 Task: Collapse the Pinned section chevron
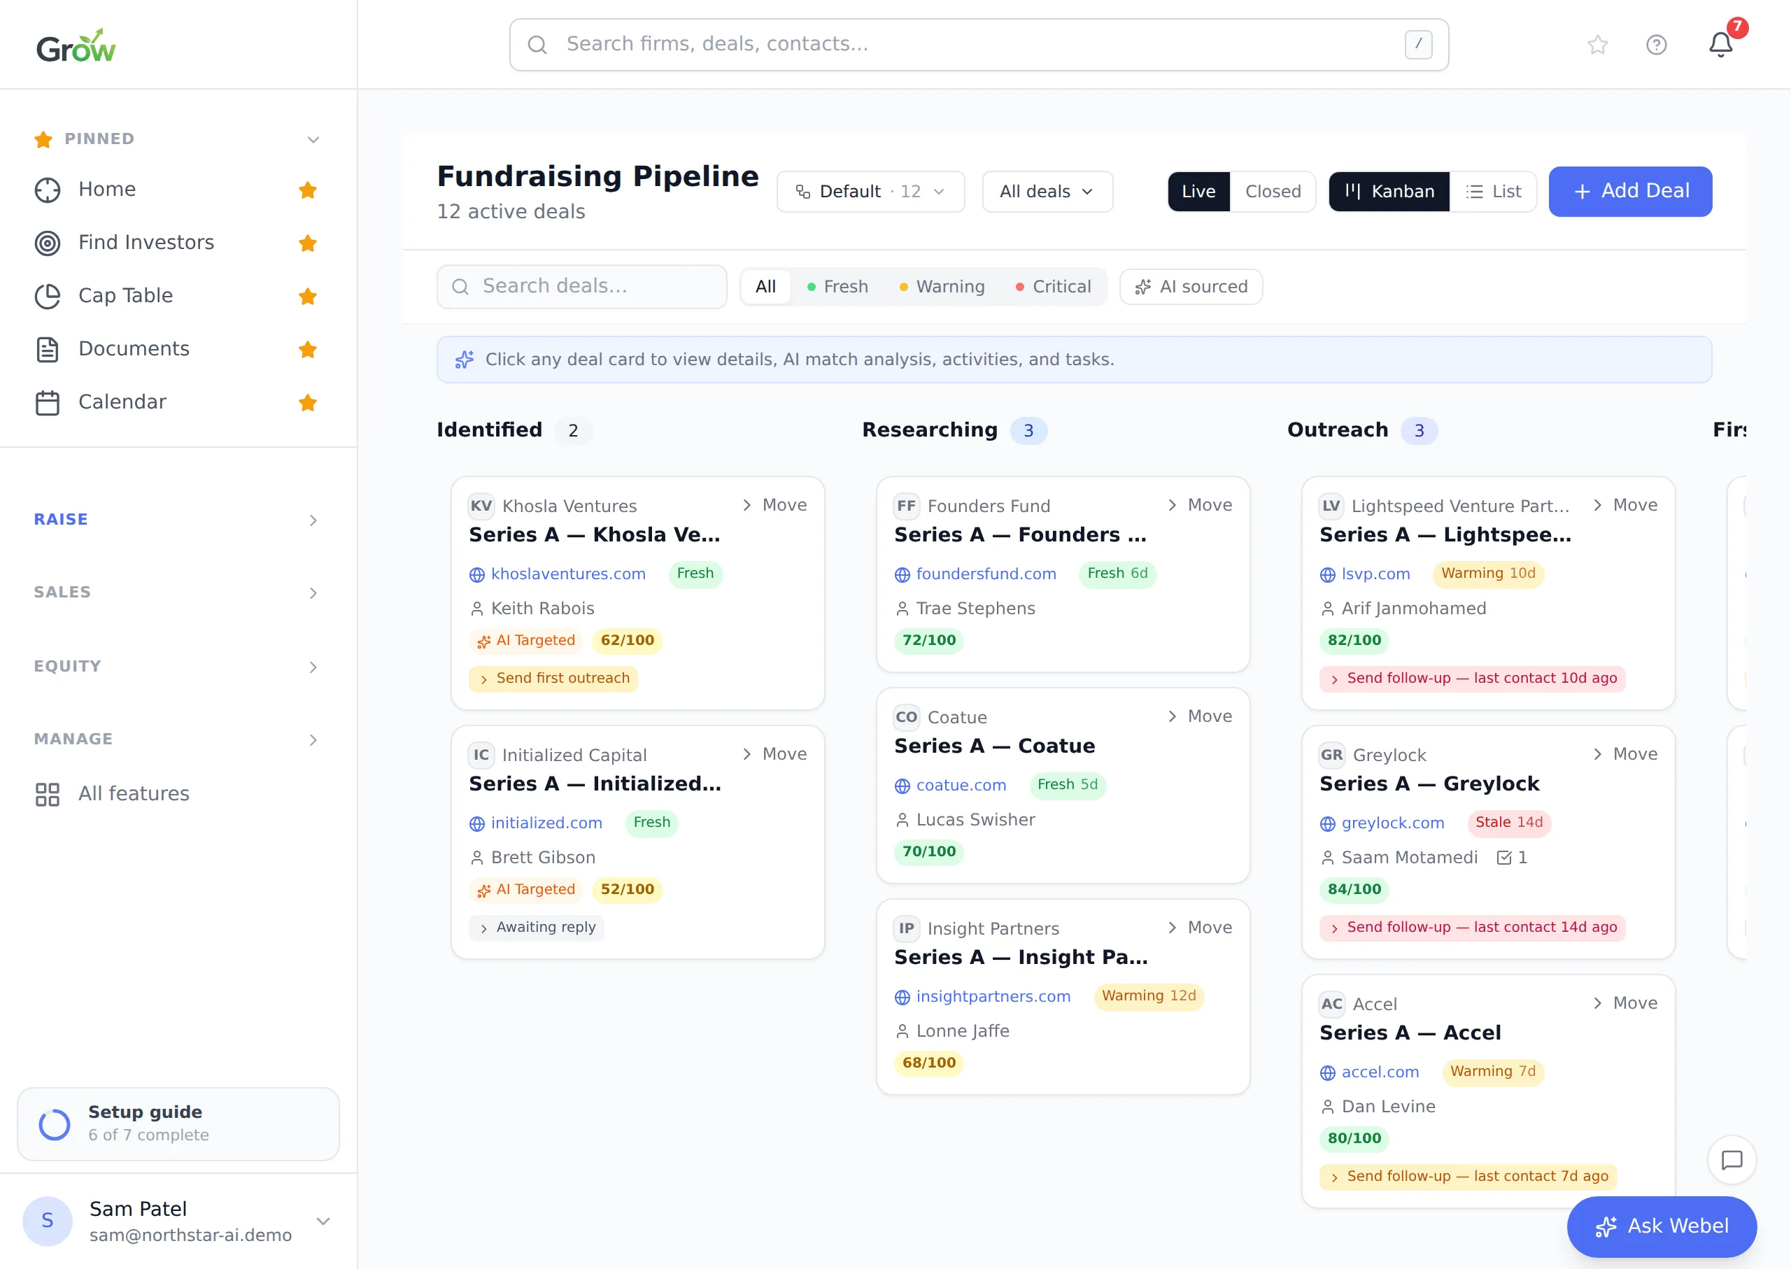[313, 139]
